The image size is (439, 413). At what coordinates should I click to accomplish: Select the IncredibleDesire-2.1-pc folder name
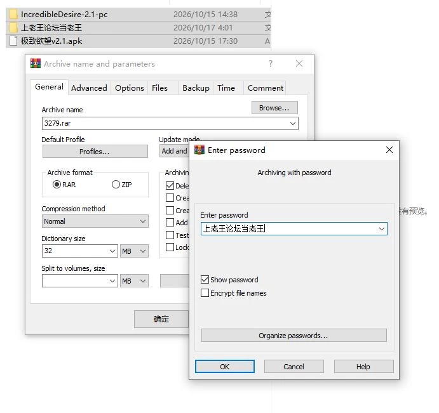tap(64, 14)
